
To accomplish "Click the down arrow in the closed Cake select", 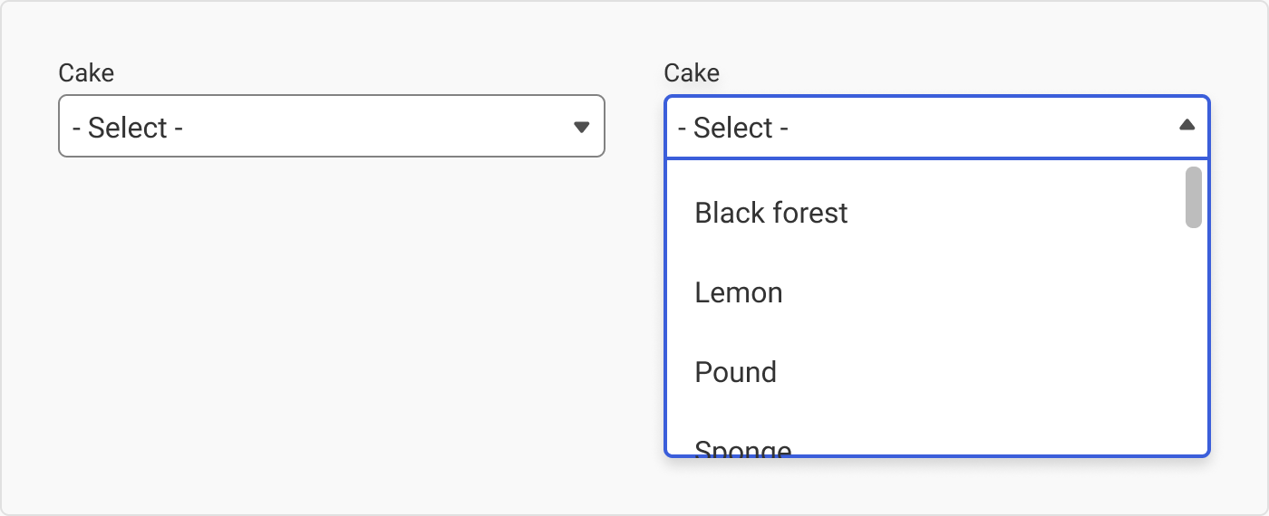I will coord(582,127).
